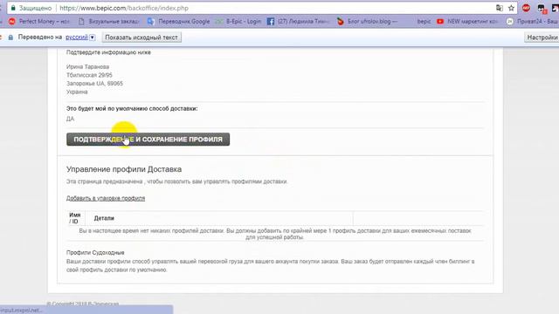Open the translate page icon in address bar

499,8
